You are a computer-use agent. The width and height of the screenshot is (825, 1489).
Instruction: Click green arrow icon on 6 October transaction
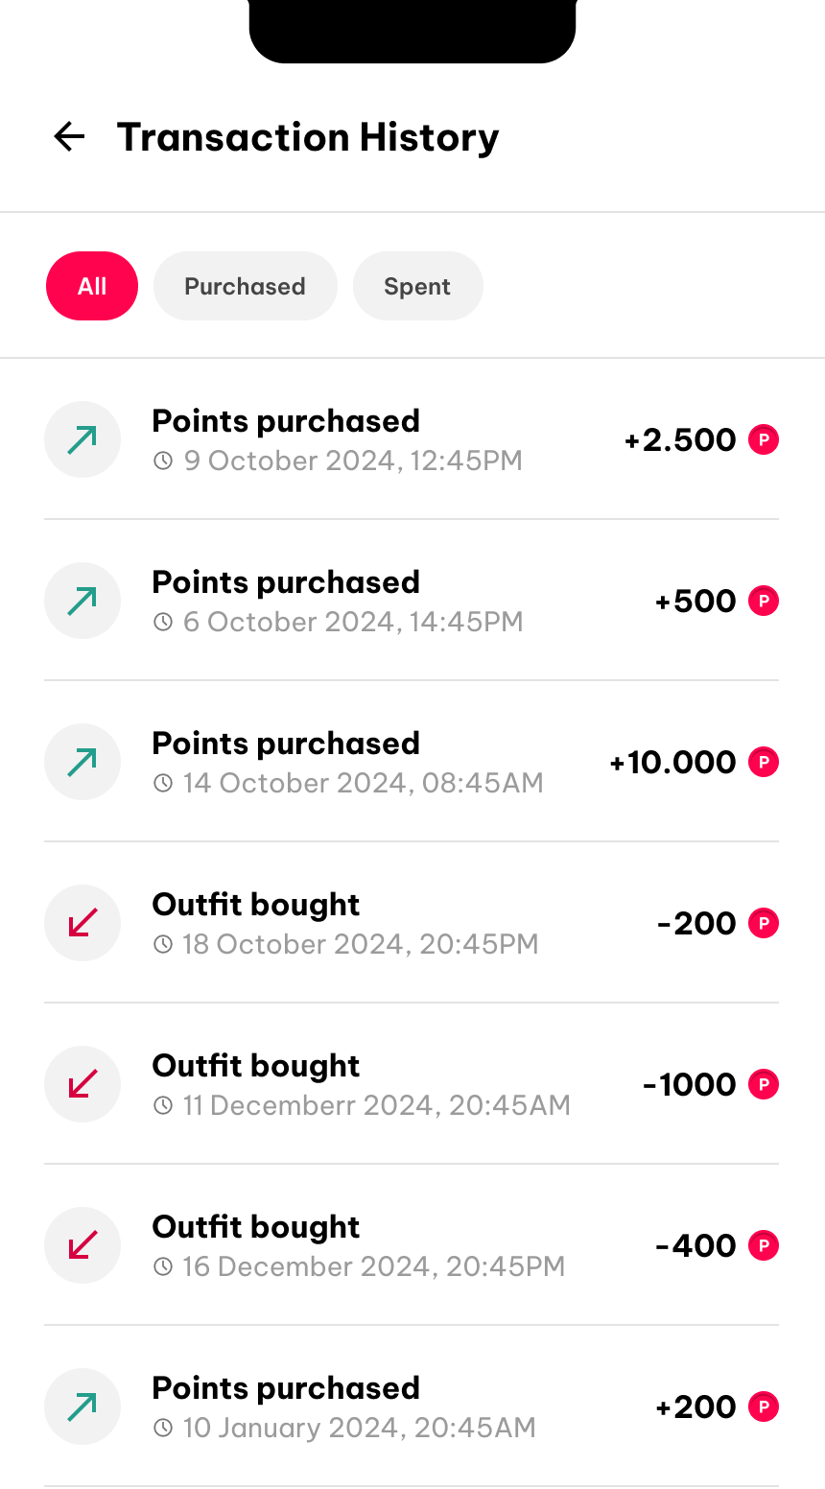(x=82, y=601)
